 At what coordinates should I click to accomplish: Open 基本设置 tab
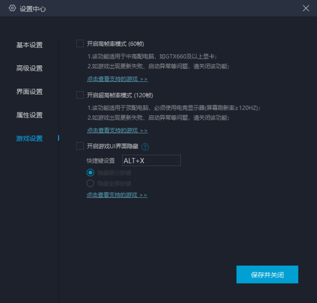click(x=30, y=45)
